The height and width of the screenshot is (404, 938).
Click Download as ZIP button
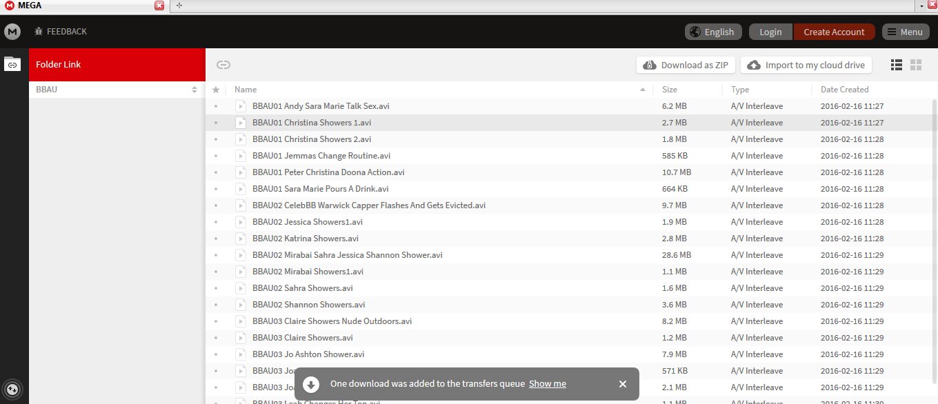pyautogui.click(x=686, y=65)
